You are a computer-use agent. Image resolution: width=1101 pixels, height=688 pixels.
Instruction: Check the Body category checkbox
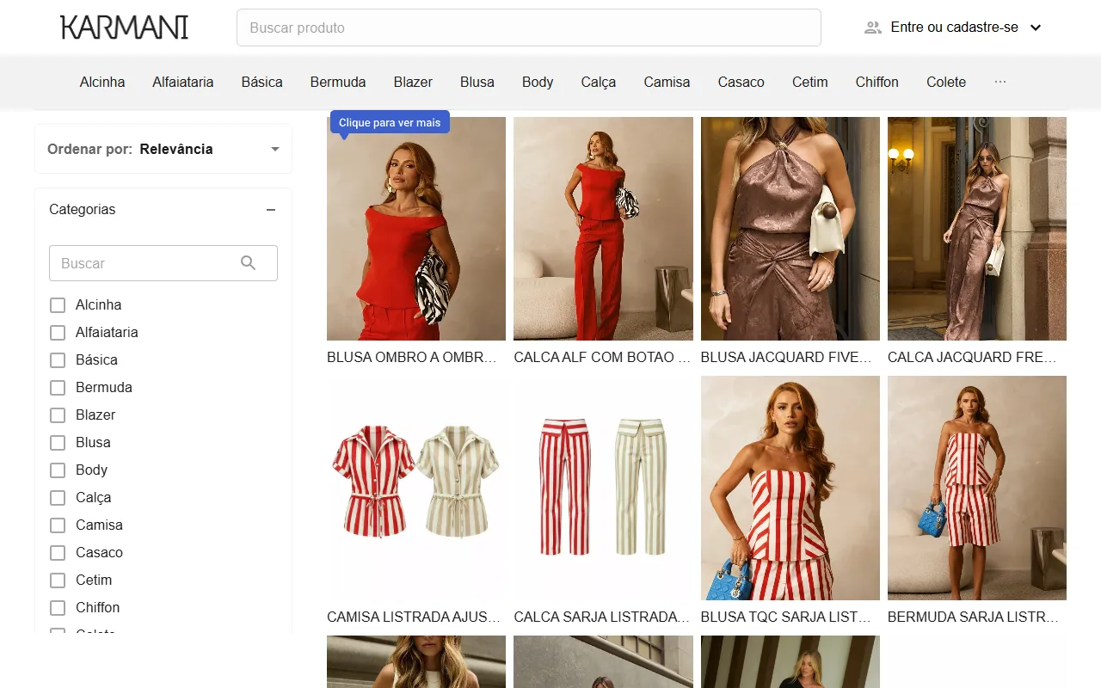pyautogui.click(x=58, y=470)
